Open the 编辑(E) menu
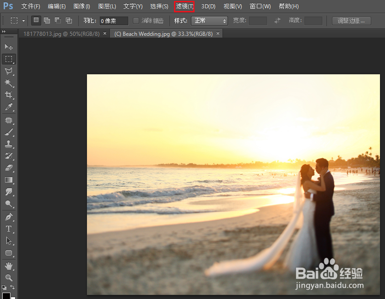385x299 pixels. 57,6
